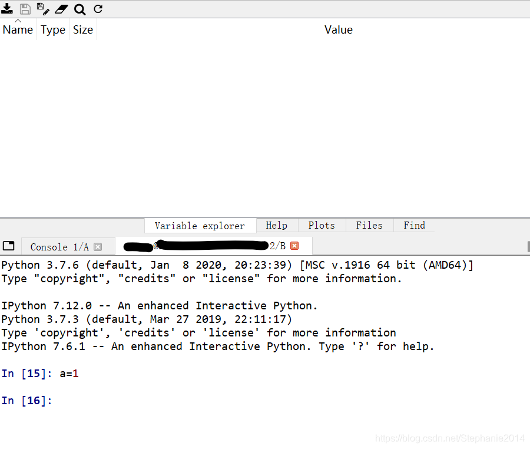
Task: Click the Refresh variables icon
Action: click(x=98, y=9)
